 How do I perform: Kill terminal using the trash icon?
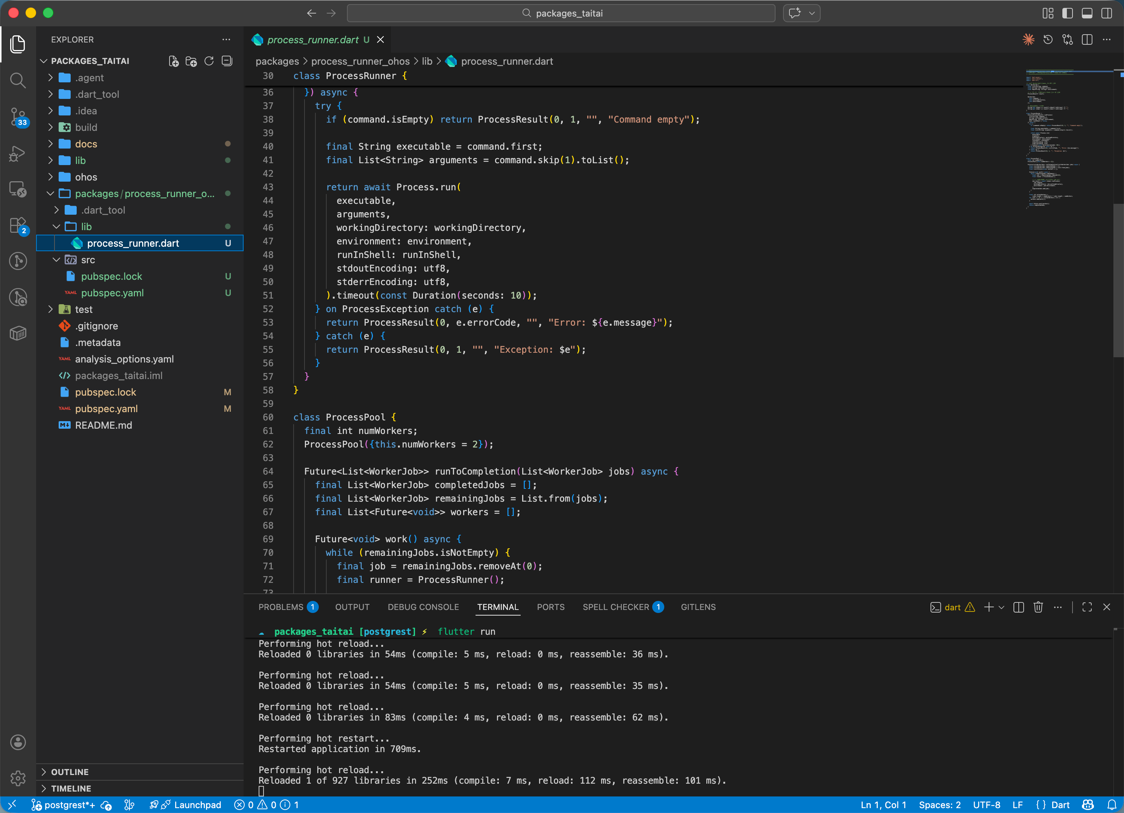point(1038,607)
